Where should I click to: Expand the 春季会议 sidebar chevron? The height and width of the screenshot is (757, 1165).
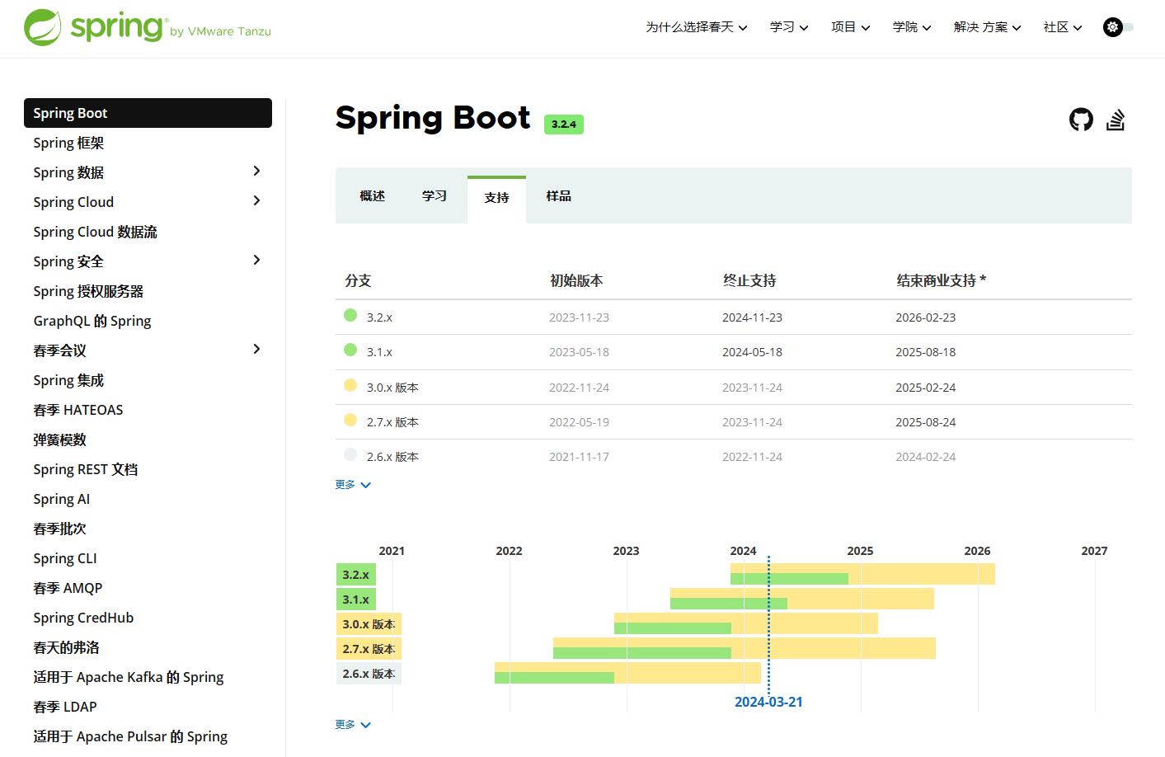click(x=256, y=349)
